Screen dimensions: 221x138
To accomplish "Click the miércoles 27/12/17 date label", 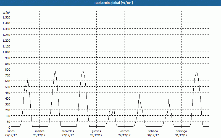I will [68, 133].
